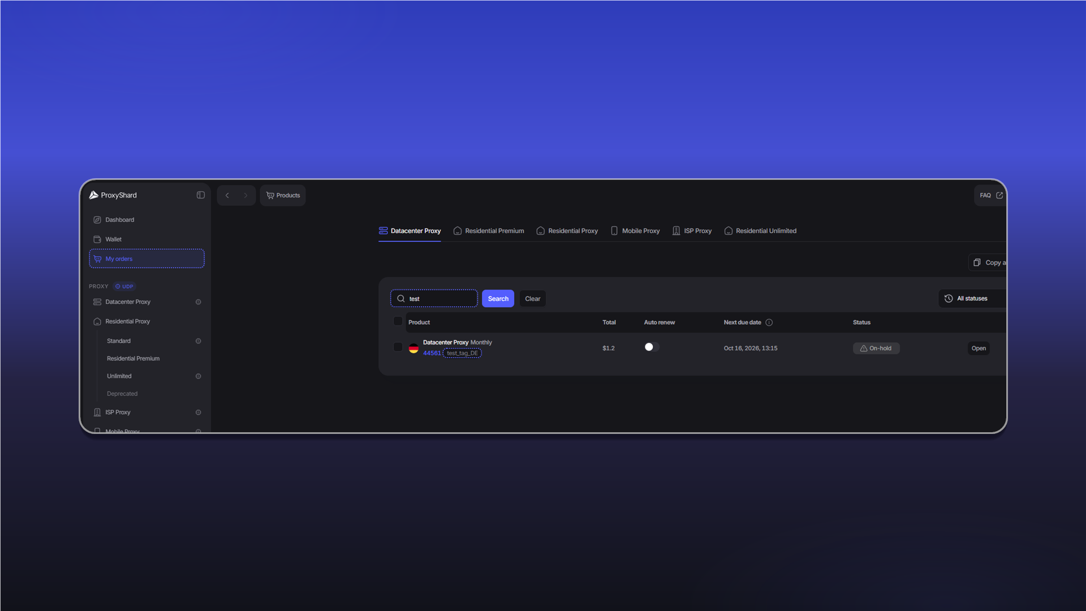The width and height of the screenshot is (1086, 611).
Task: Click the search input containing 'test'
Action: [434, 299]
